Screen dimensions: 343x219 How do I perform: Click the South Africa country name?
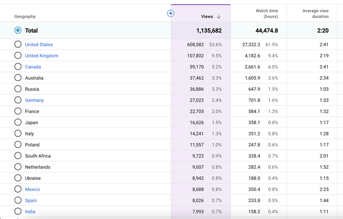pos(38,156)
